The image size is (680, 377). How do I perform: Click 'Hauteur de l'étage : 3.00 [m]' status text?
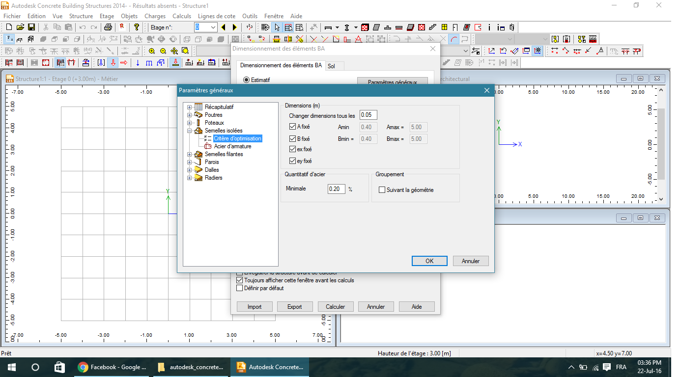(x=414, y=353)
